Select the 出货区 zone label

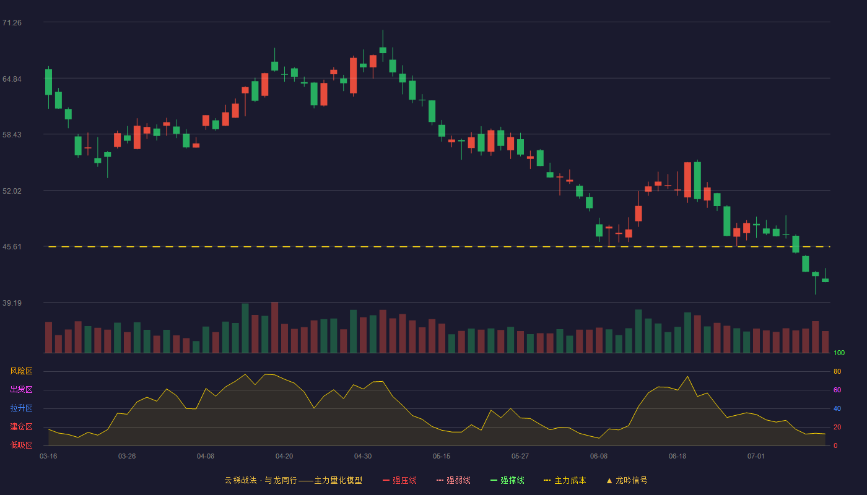tap(21, 390)
